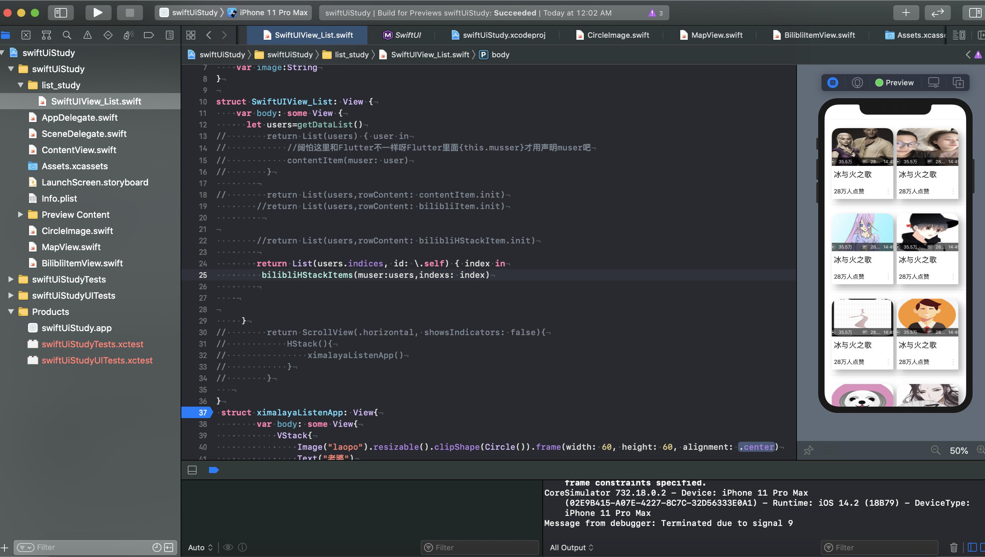This screenshot has height=557, width=985.
Task: Toggle the inspectors panel button
Action: [974, 12]
